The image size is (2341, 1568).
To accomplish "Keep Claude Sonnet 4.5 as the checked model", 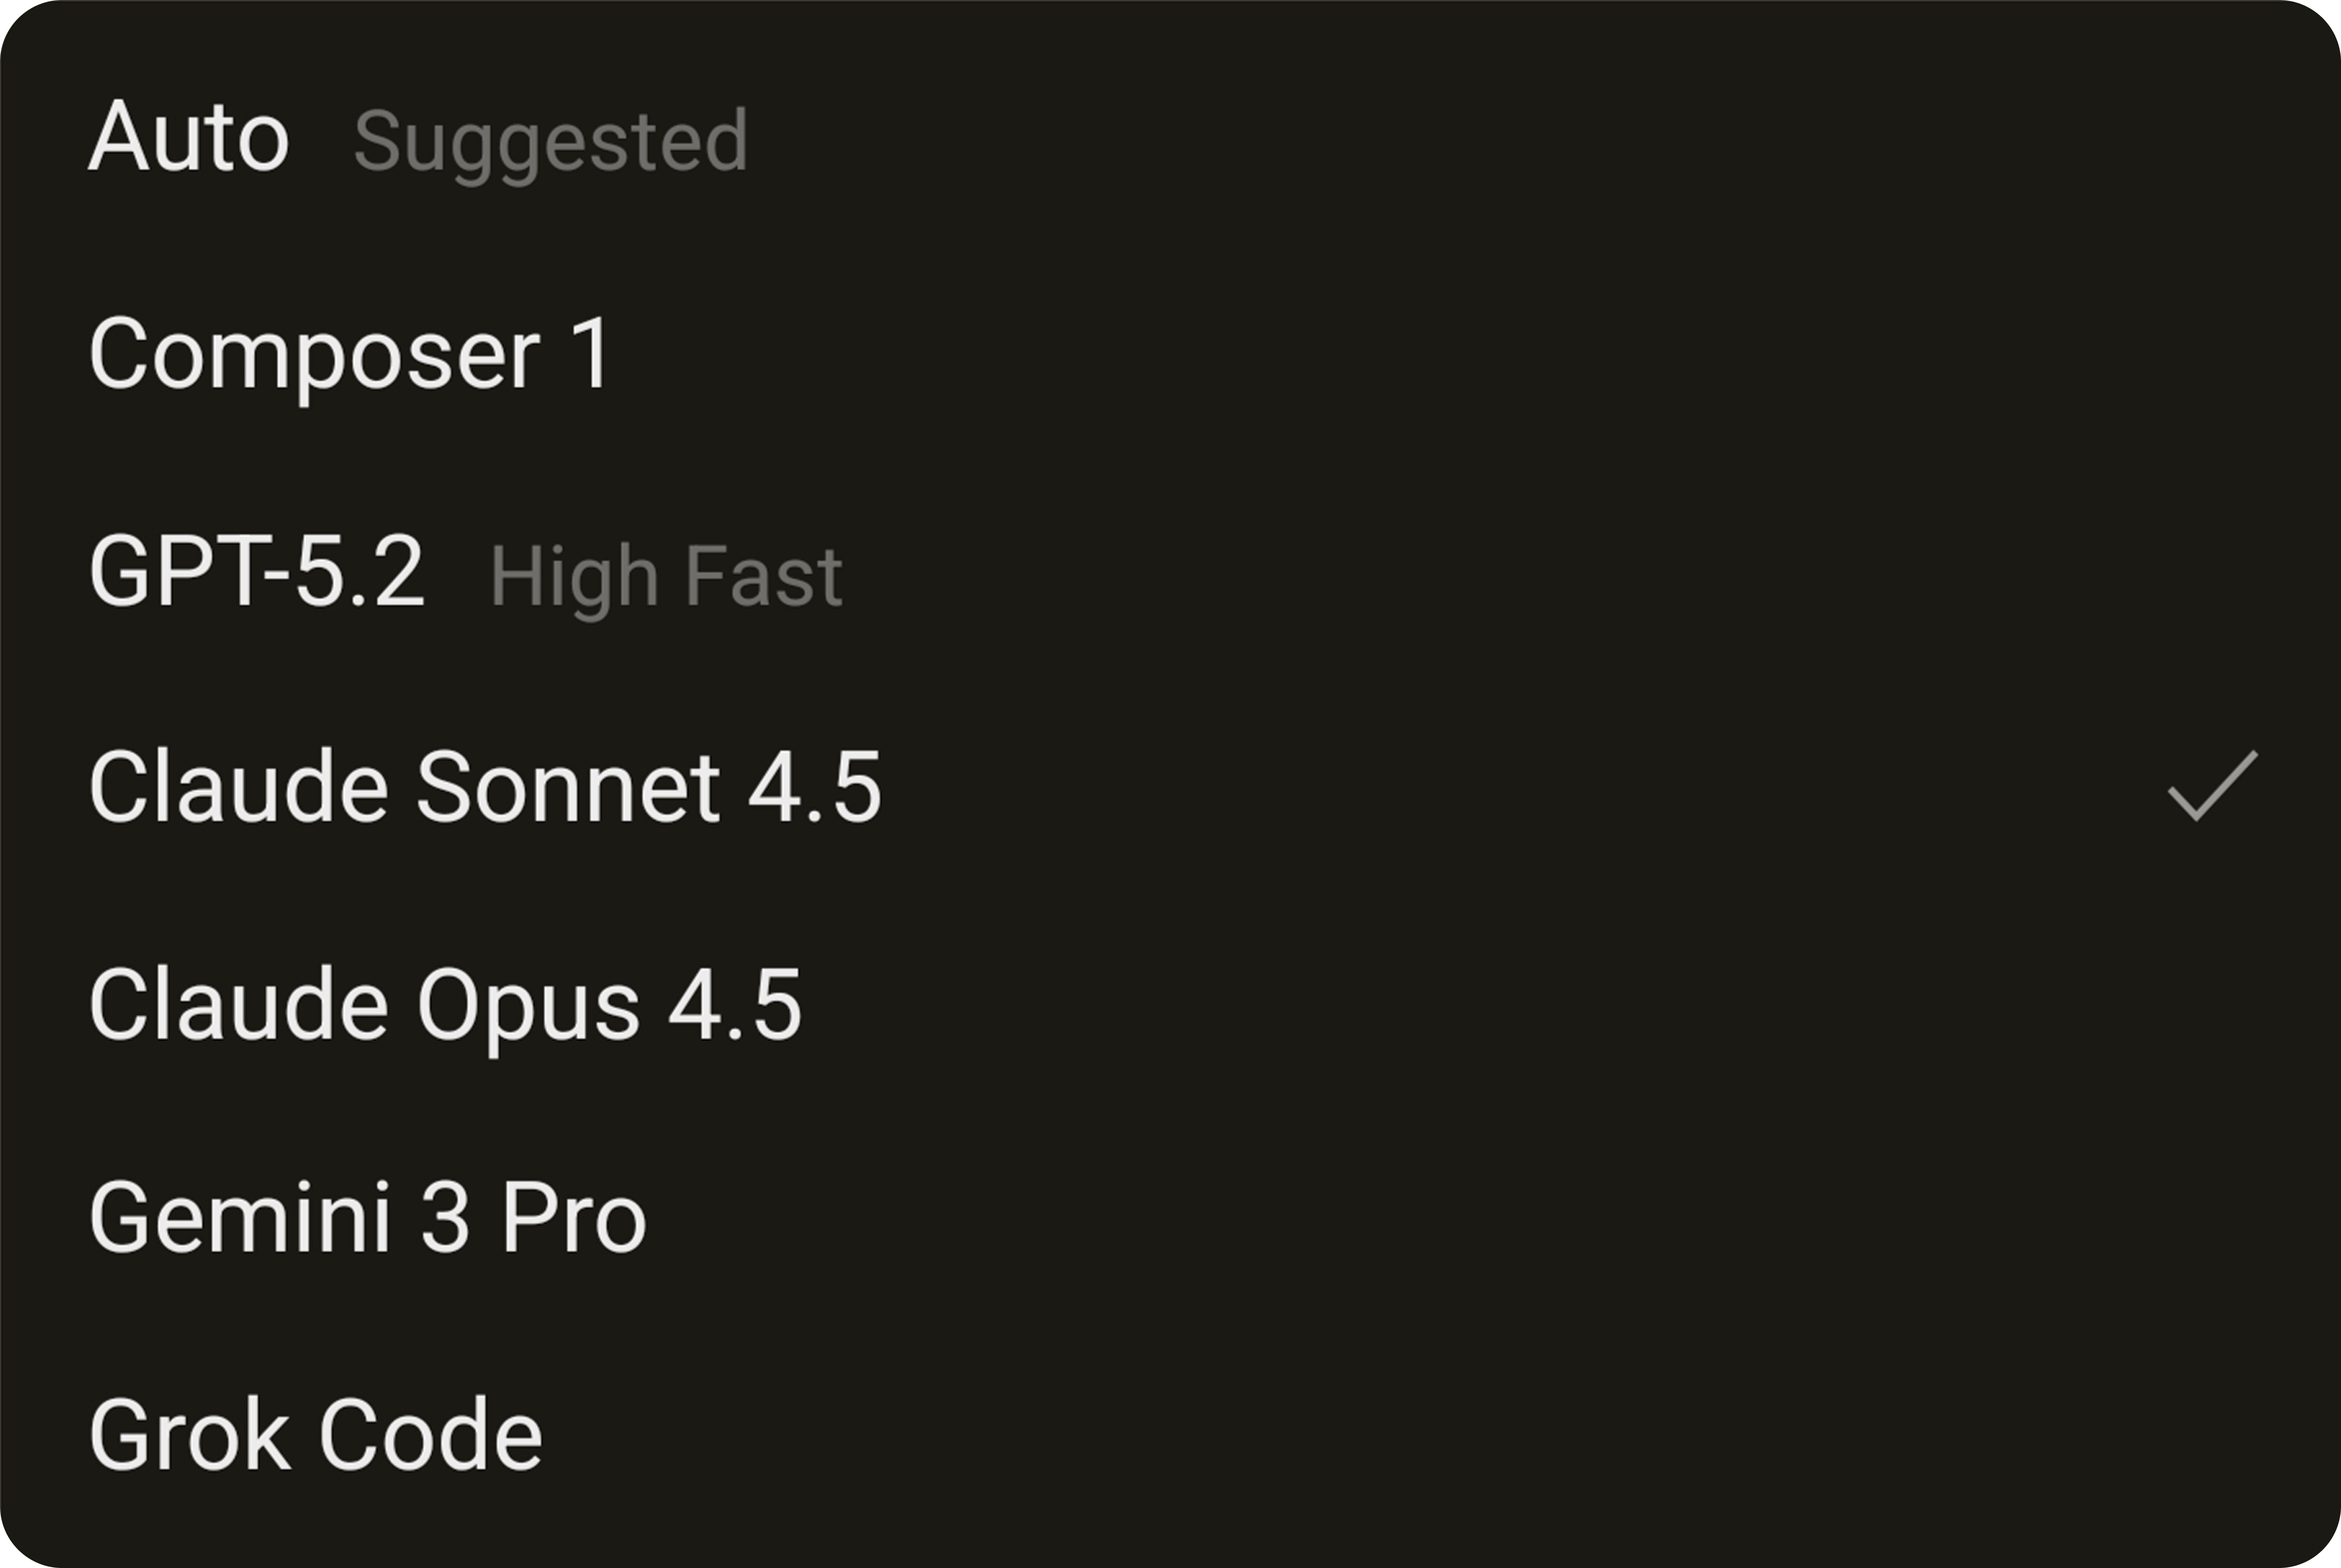I will [x=485, y=788].
